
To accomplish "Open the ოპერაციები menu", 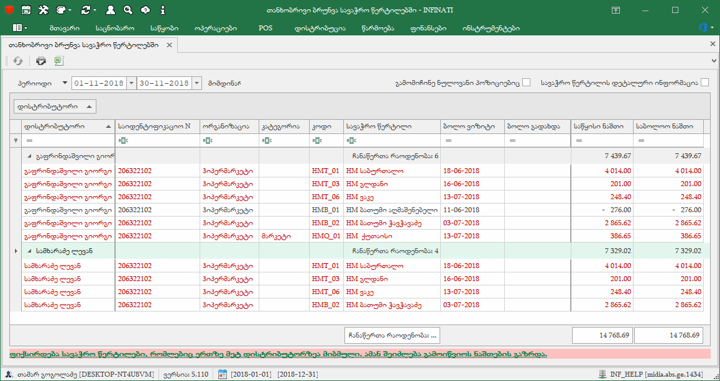I will [215, 28].
